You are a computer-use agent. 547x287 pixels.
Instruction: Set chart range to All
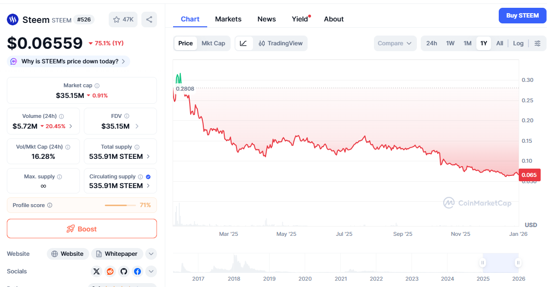pos(500,43)
